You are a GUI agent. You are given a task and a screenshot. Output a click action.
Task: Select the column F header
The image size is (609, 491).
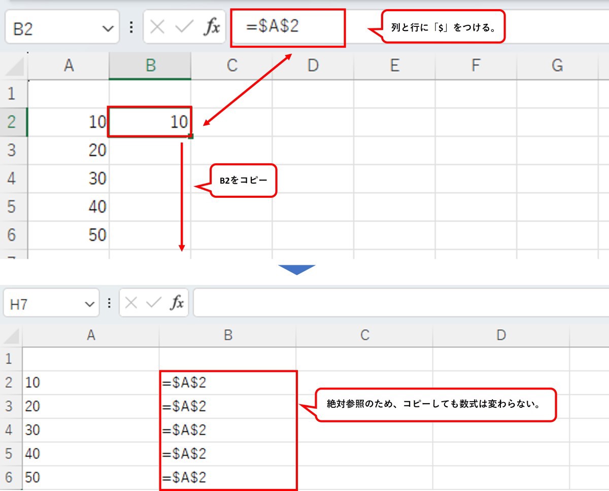click(x=476, y=65)
